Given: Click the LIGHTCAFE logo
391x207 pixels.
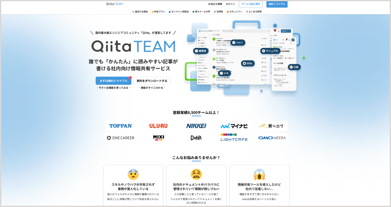Looking at the screenshot, I should [234, 138].
